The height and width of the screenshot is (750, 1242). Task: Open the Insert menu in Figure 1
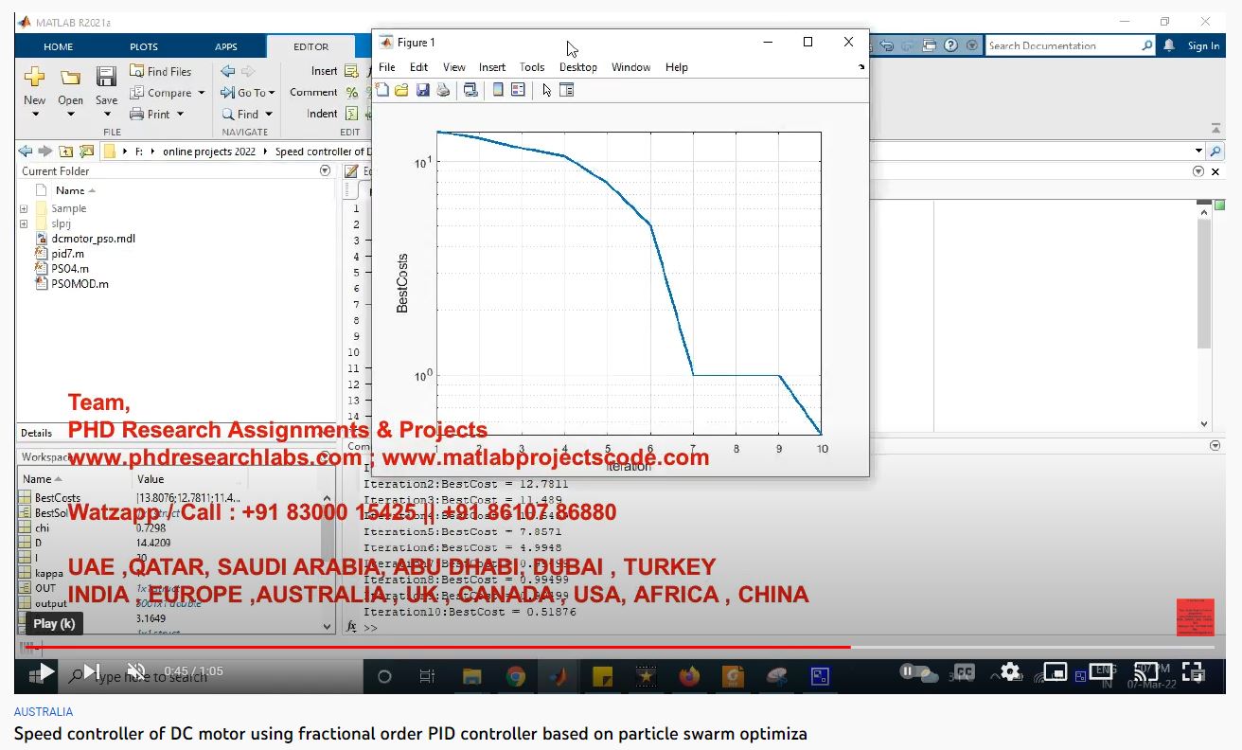[492, 67]
